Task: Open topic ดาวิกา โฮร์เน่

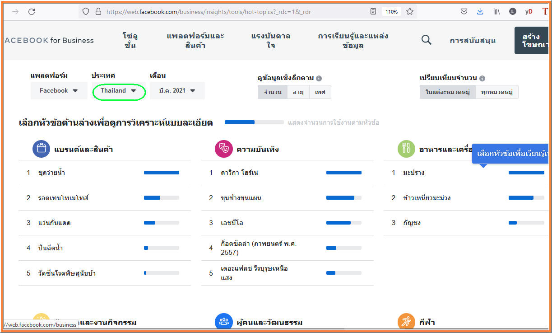Action: pos(239,173)
